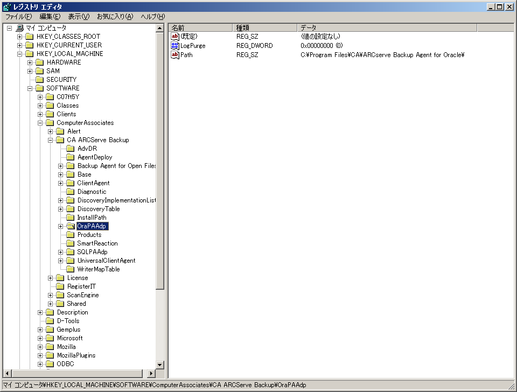This screenshot has height=392, width=517.
Task: Open the 表示(V) menu
Action: tap(79, 17)
